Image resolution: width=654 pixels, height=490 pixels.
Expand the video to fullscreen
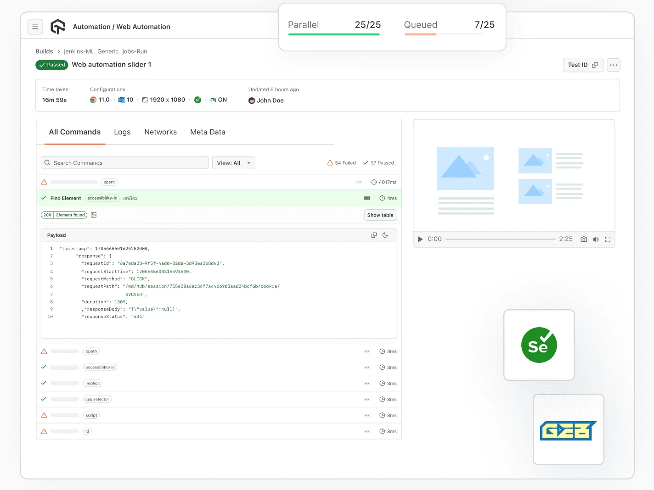coord(608,239)
